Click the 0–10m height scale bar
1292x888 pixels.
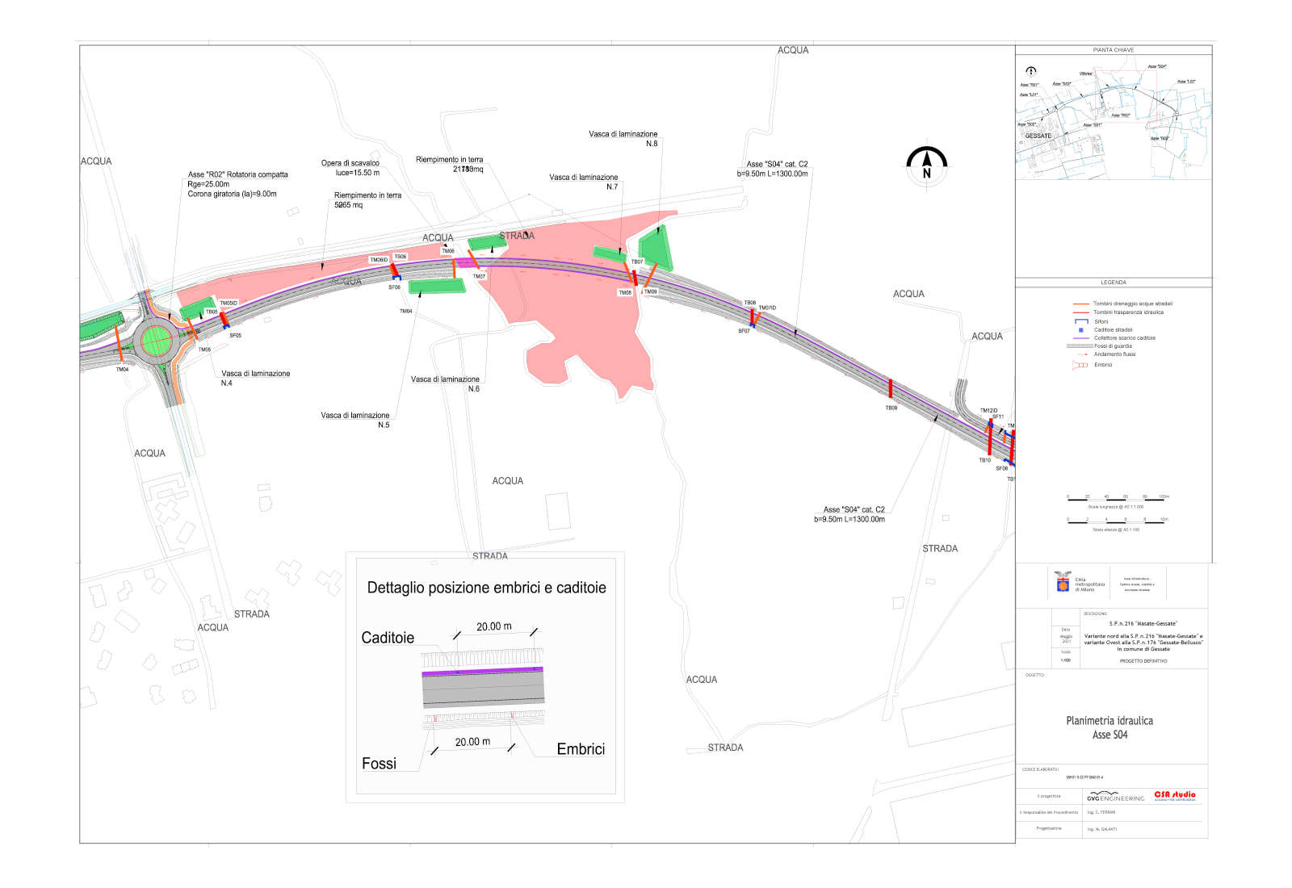(x=1116, y=523)
